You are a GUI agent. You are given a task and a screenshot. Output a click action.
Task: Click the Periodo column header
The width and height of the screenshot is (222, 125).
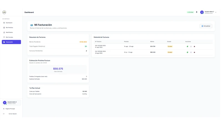tap(126, 41)
